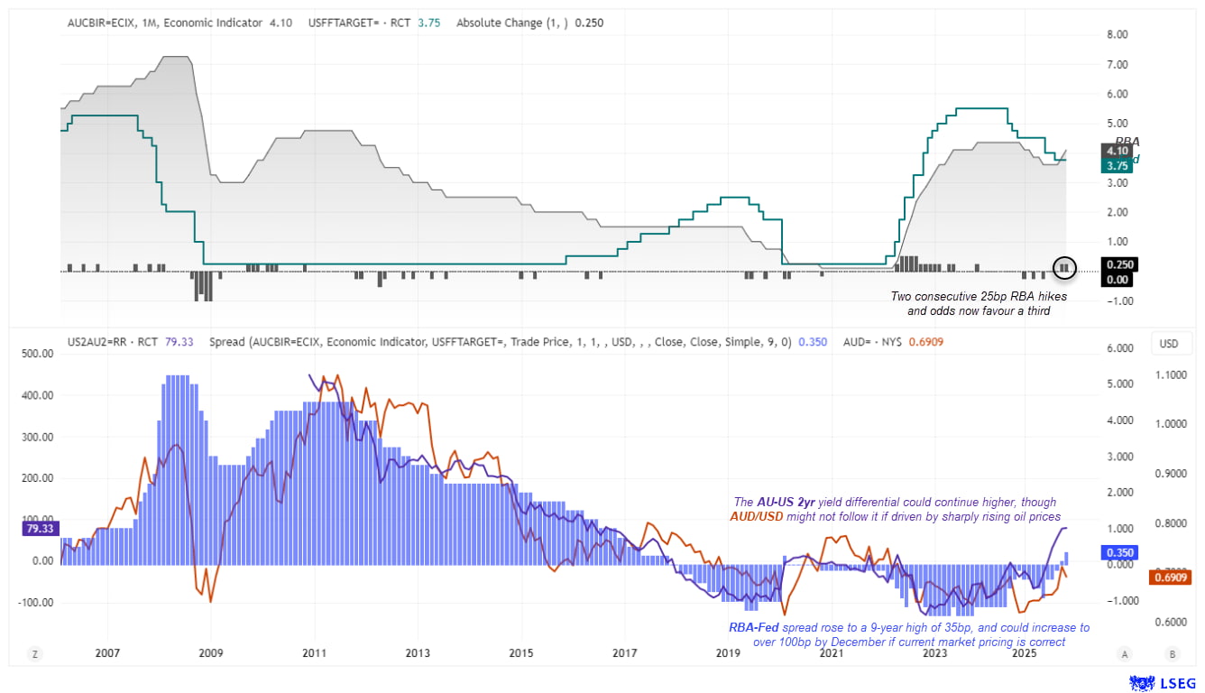Click the LSEG logo

(1163, 683)
